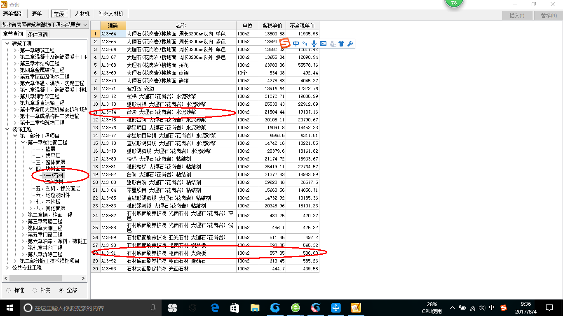Collapse the 装饰工程 tree node
Screen dimensions: 563x316
point(7,129)
